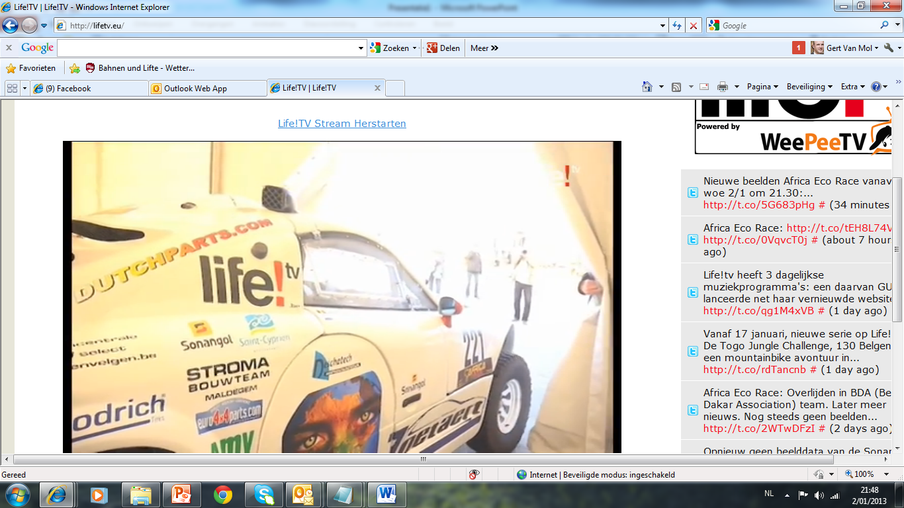Click Twitter icon beside Togo Jungle Challenge tweet
The height and width of the screenshot is (508, 904).
(692, 351)
